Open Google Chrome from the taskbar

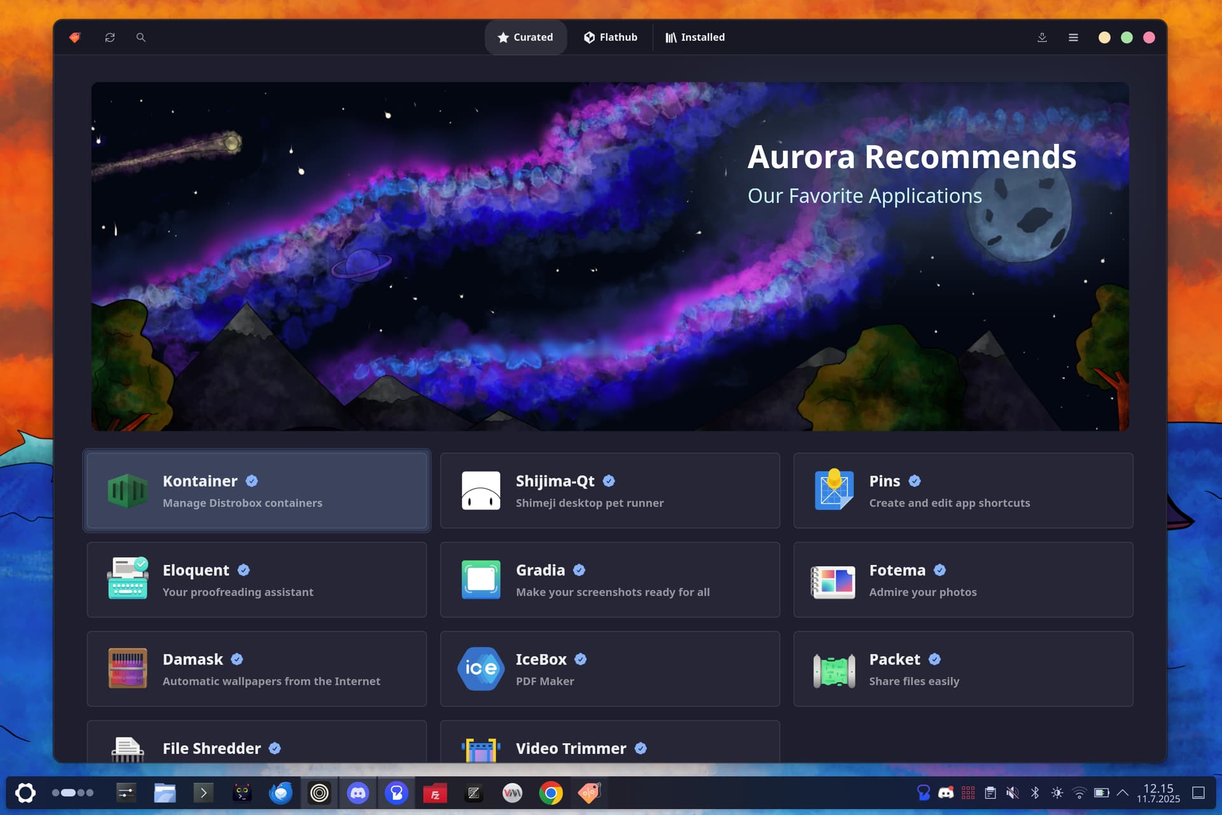(551, 793)
